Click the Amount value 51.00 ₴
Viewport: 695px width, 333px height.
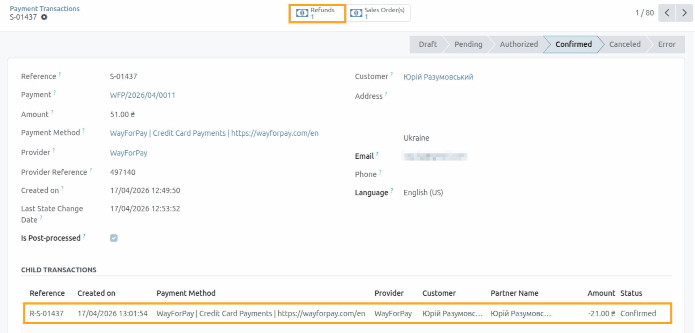pyautogui.click(x=122, y=115)
